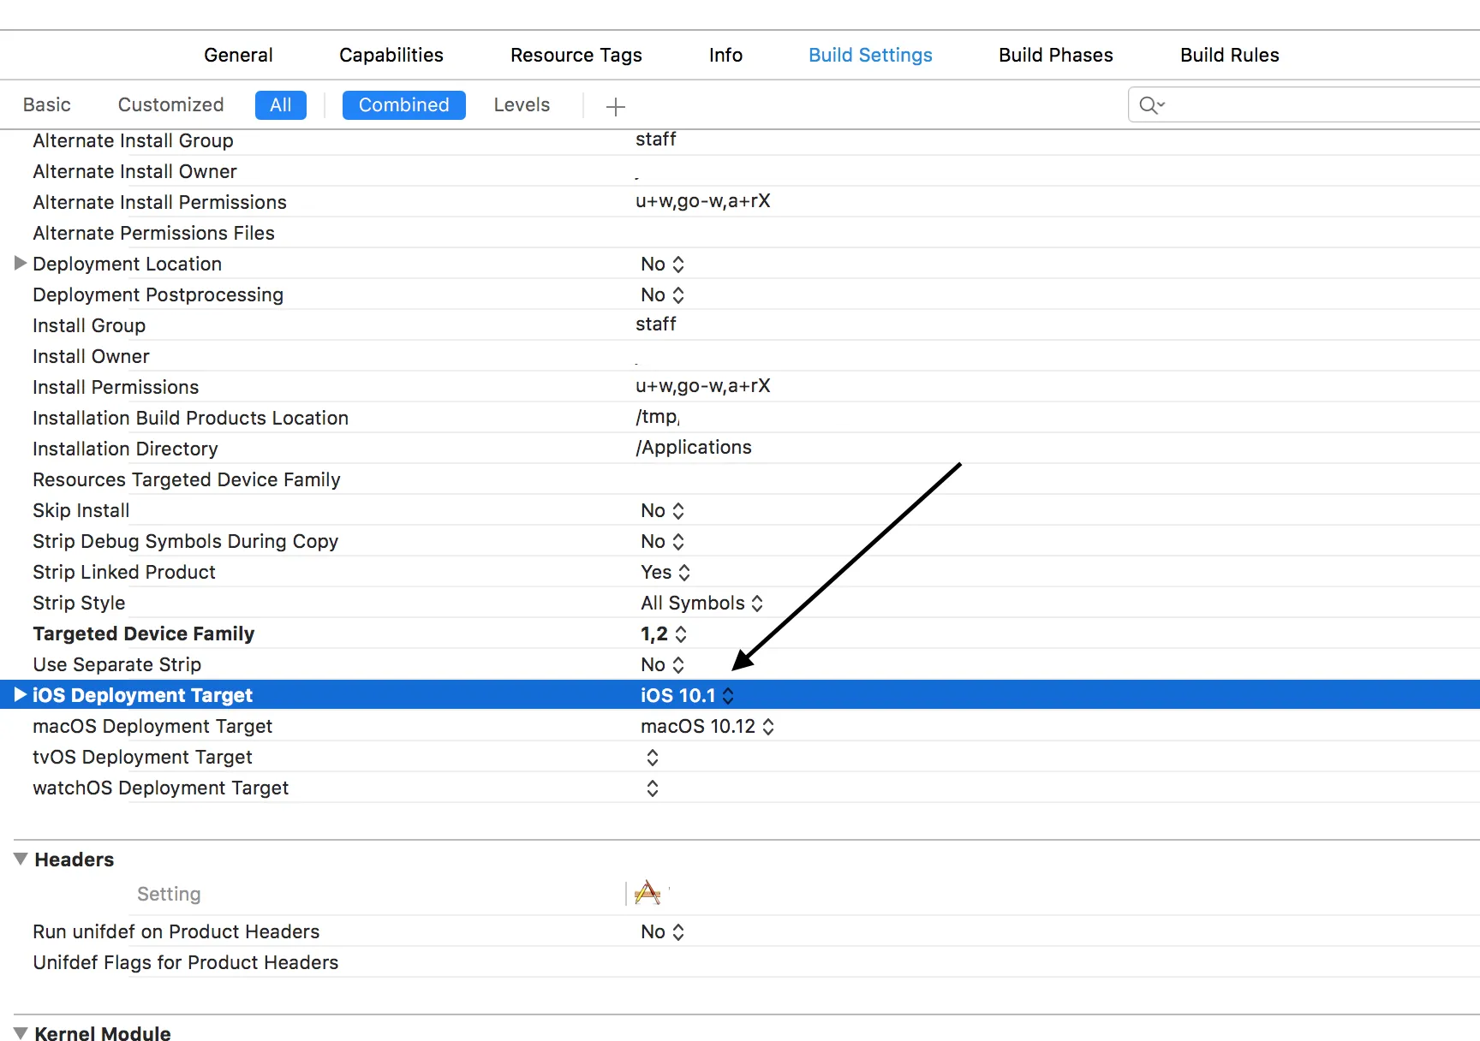Image resolution: width=1480 pixels, height=1041 pixels.
Task: Open Strip Linked Product value popup
Action: [x=665, y=572]
